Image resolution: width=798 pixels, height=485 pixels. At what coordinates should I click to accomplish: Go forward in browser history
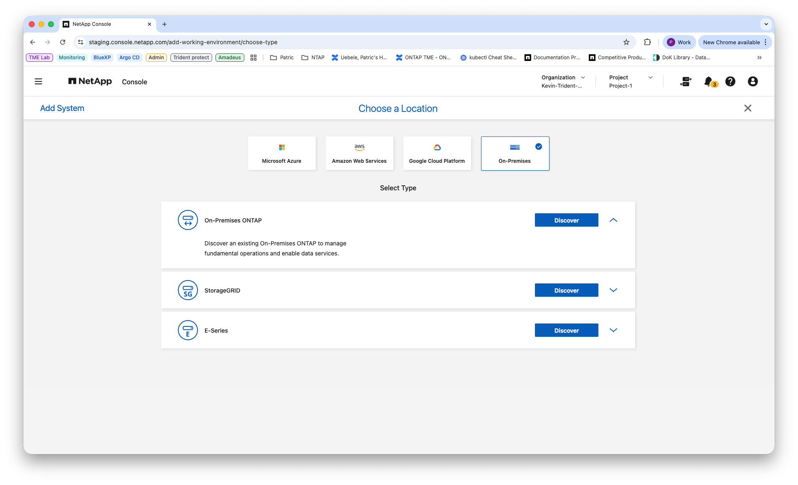pos(48,42)
